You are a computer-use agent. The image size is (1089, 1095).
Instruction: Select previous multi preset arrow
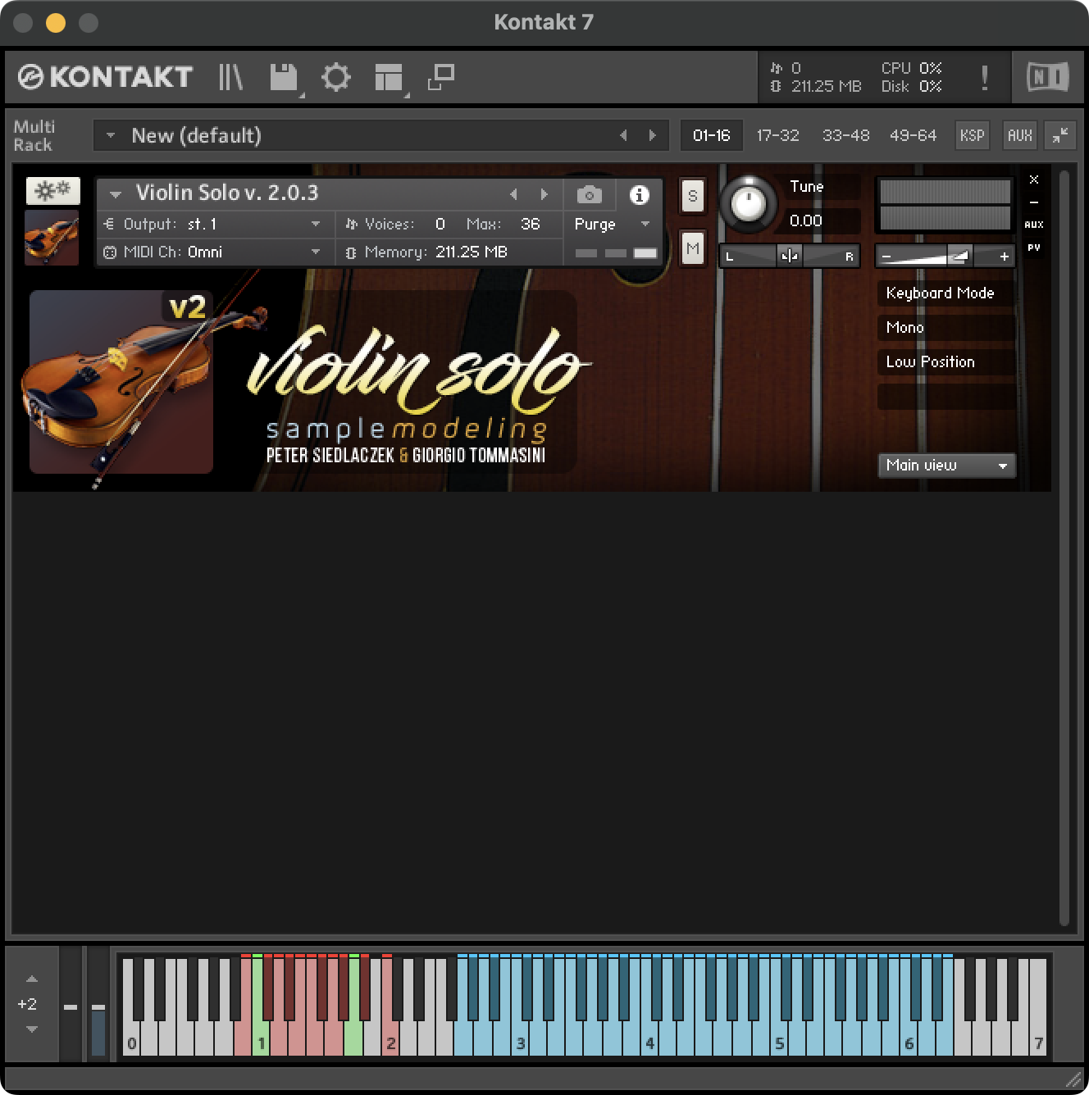623,135
